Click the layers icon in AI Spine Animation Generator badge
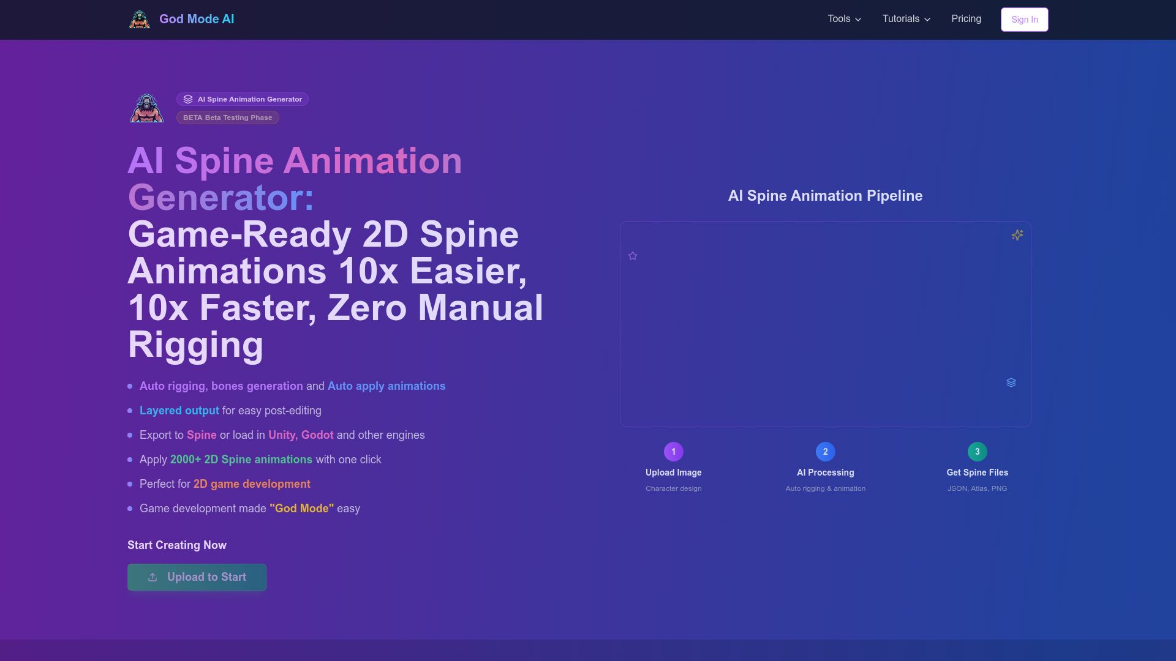 [x=188, y=99]
